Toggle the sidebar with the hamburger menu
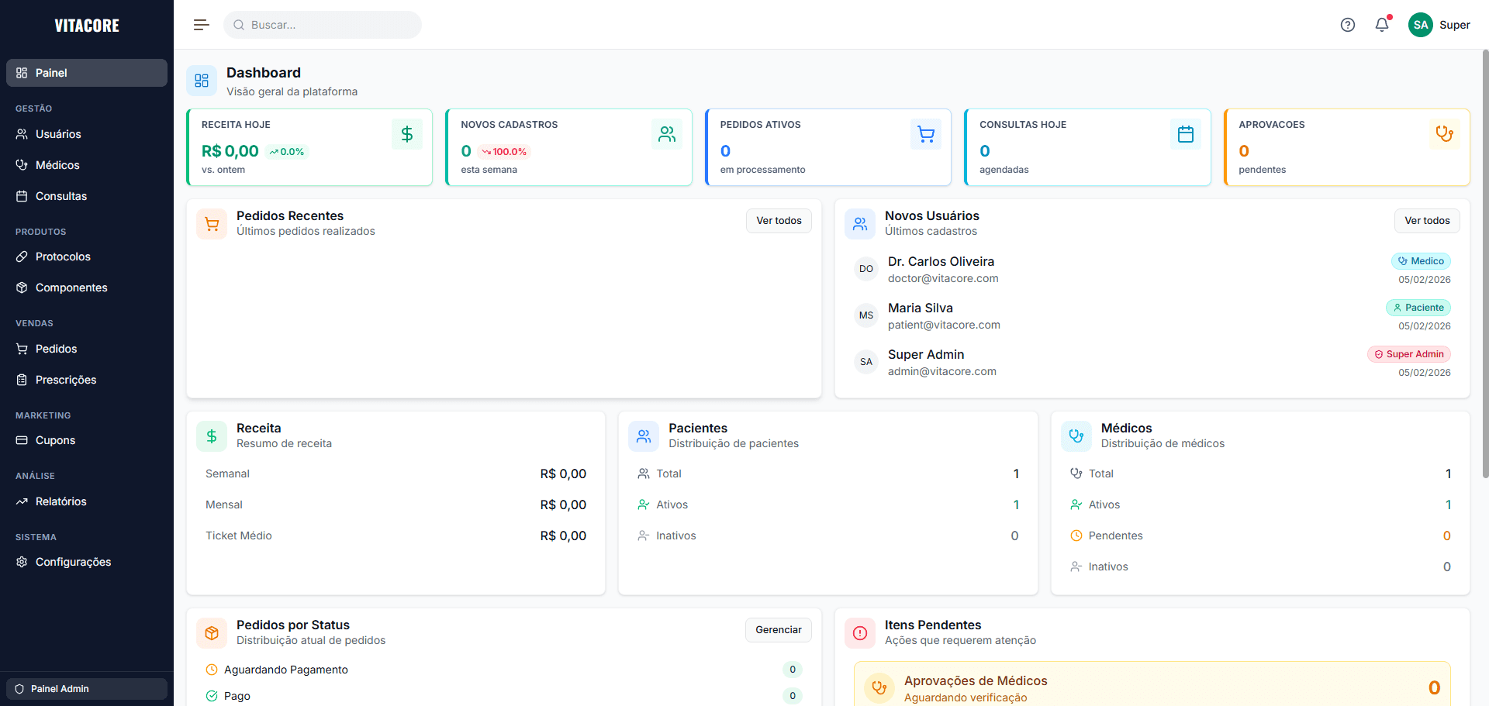This screenshot has width=1489, height=706. click(201, 24)
